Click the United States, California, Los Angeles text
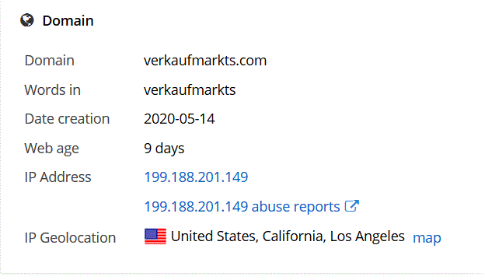Screen dimensions: 485x280 (x=288, y=236)
